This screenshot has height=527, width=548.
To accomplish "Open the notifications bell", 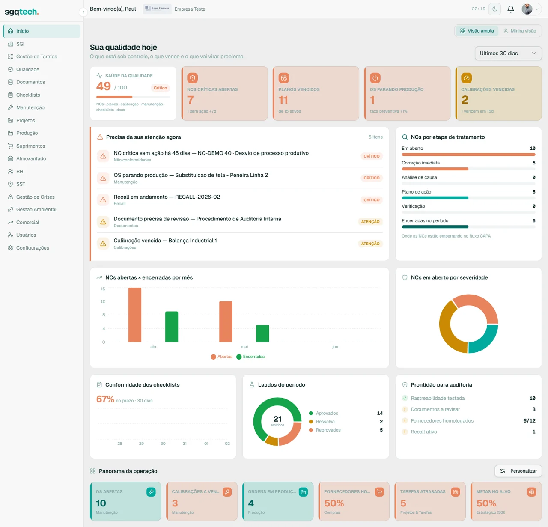I will [510, 9].
